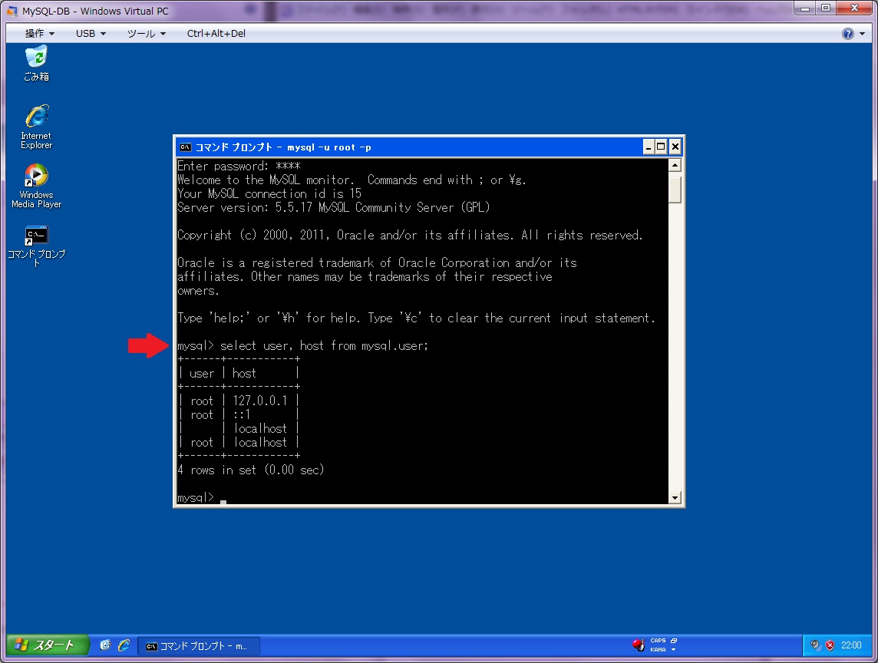The image size is (878, 663).
Task: Open the 操作 menu
Action: [x=40, y=34]
